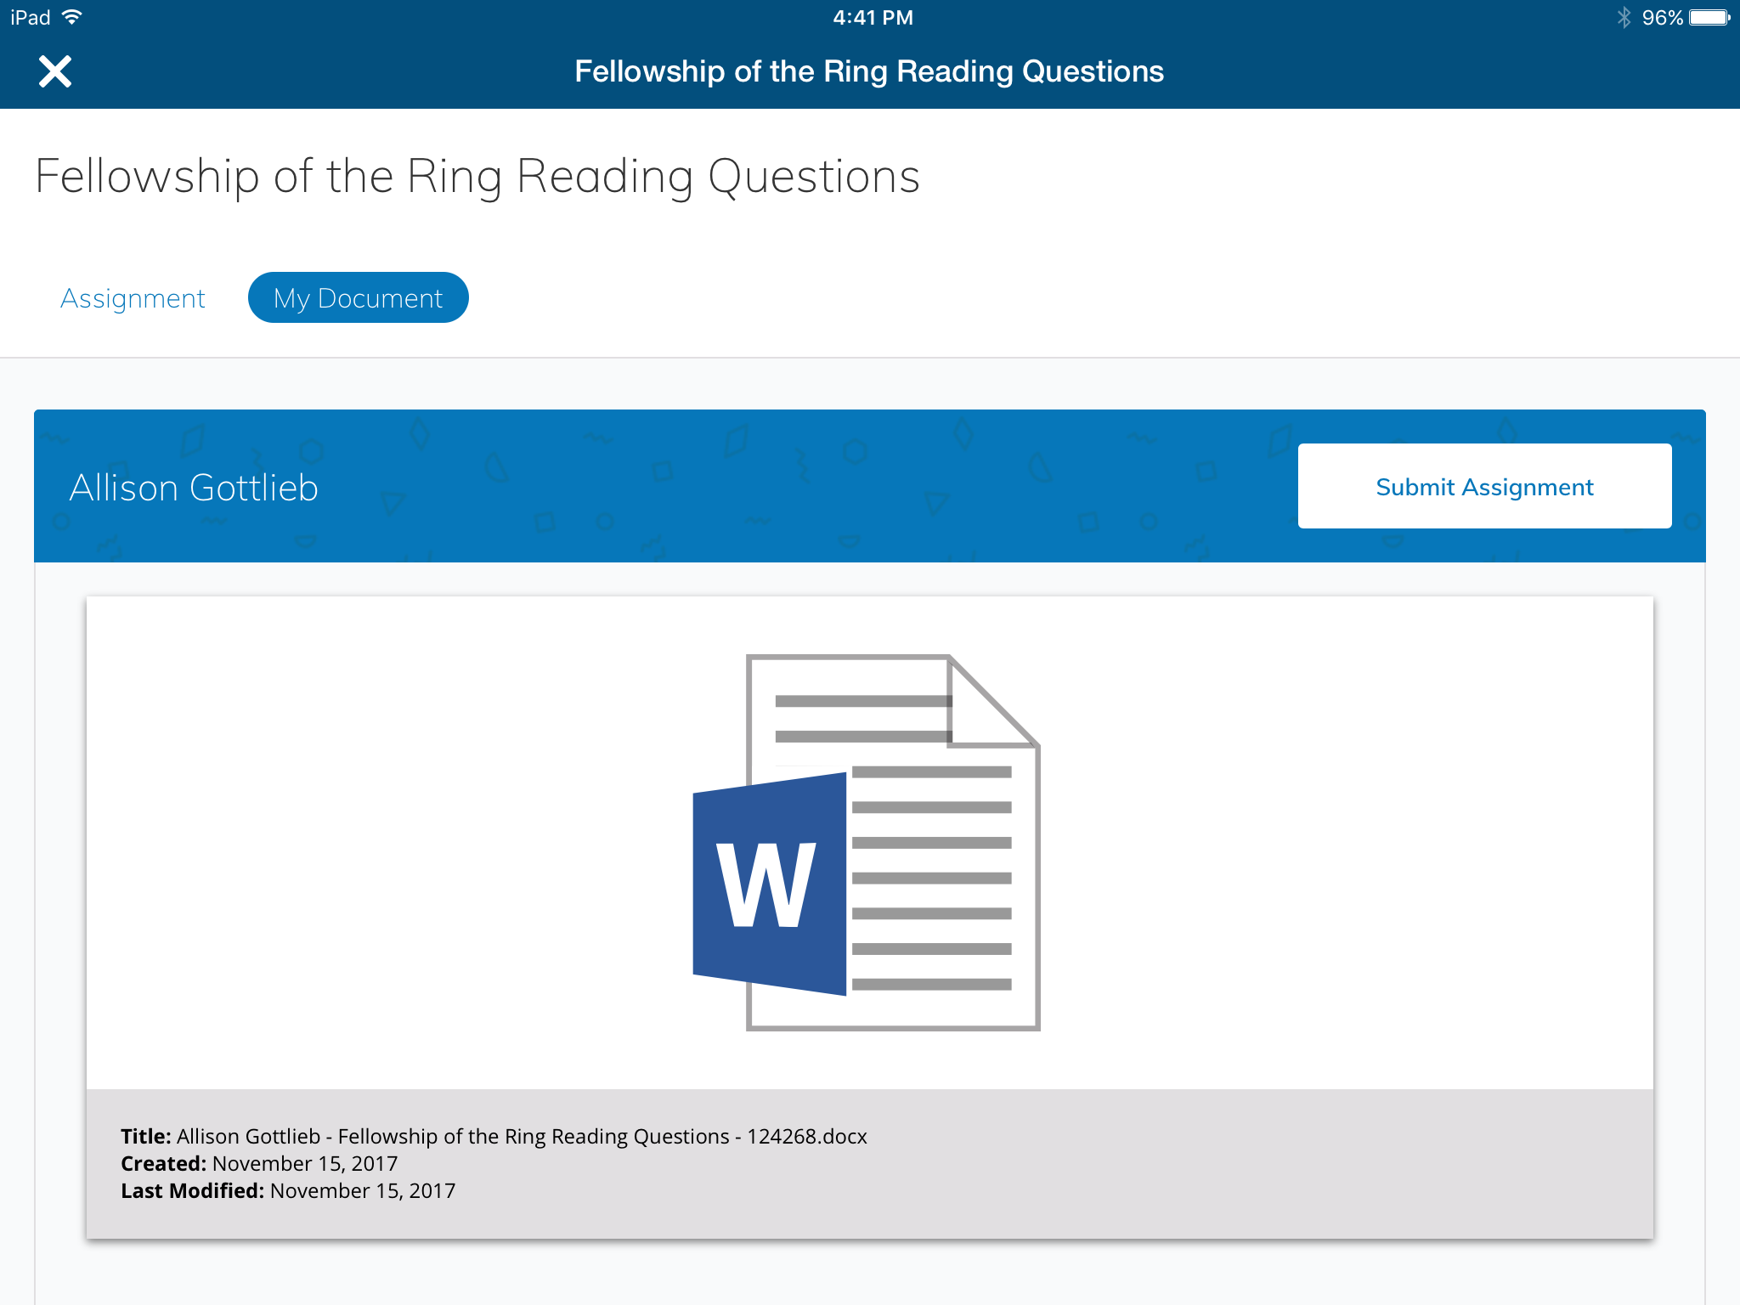The width and height of the screenshot is (1740, 1305).
Task: Click the Last Modified date line
Action: [x=288, y=1190]
